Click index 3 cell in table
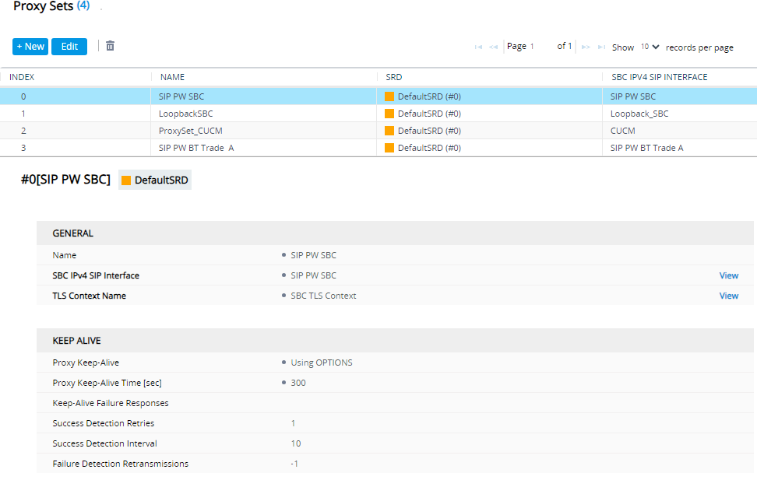Screen dimensions: 757x494 click(x=23, y=148)
